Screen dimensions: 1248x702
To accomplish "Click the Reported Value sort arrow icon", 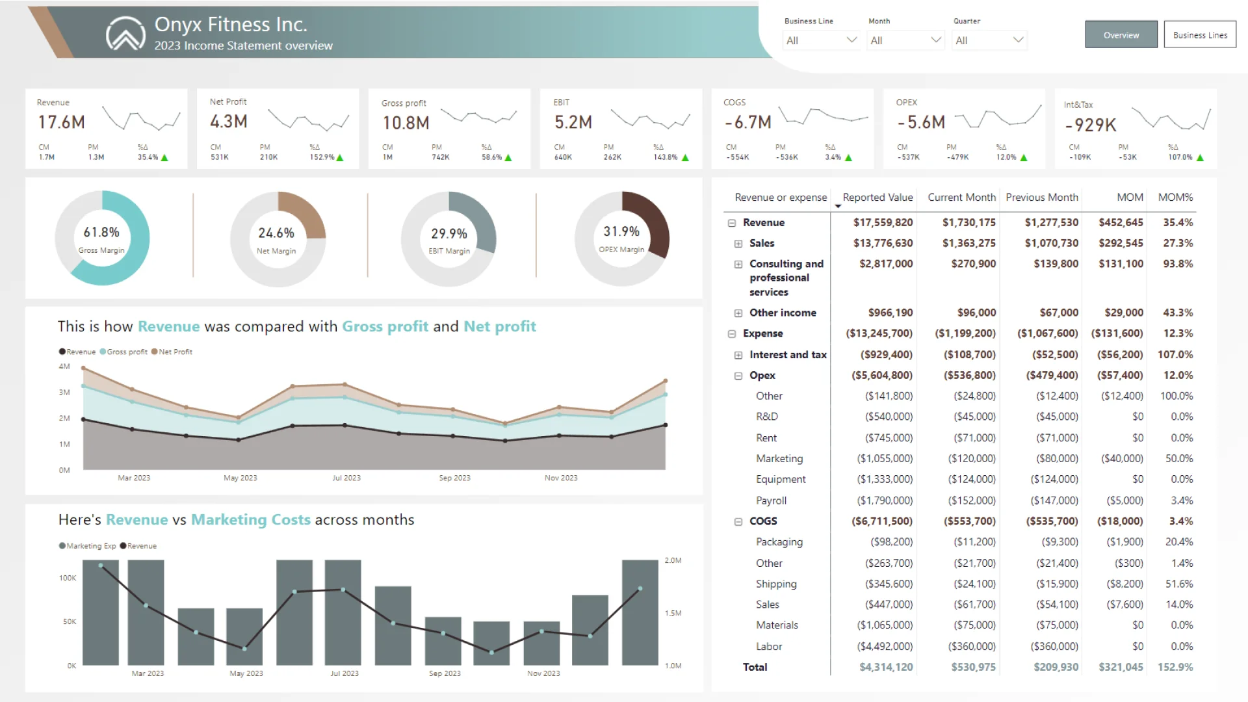I will click(838, 207).
